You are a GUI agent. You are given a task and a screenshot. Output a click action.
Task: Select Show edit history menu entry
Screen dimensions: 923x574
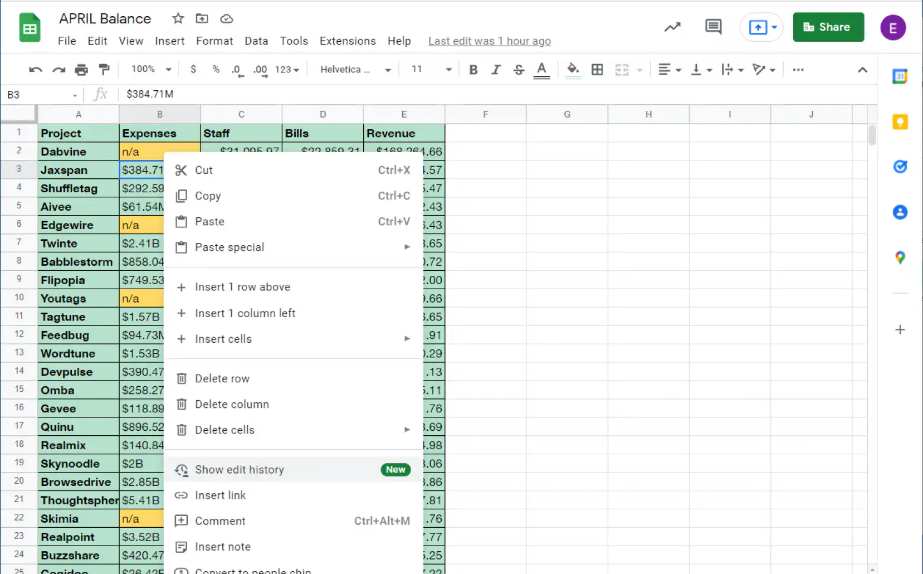tap(294, 470)
